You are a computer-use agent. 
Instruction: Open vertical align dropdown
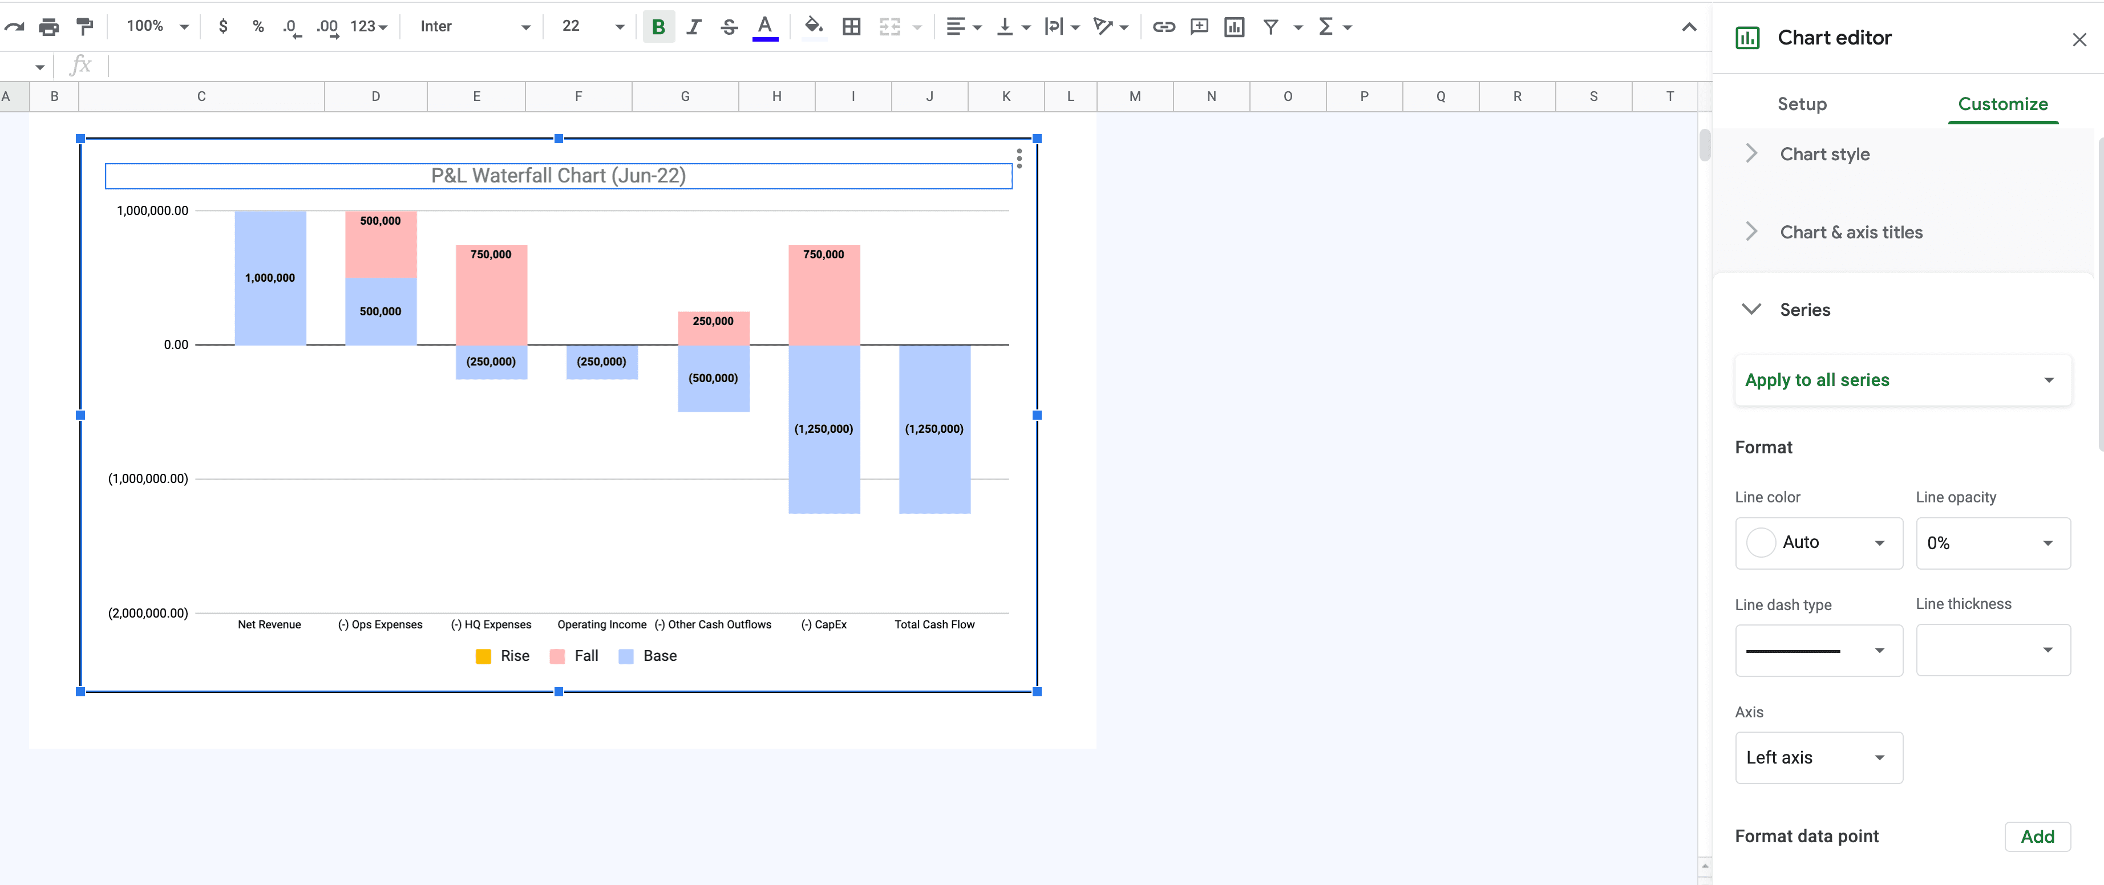[x=1013, y=27]
